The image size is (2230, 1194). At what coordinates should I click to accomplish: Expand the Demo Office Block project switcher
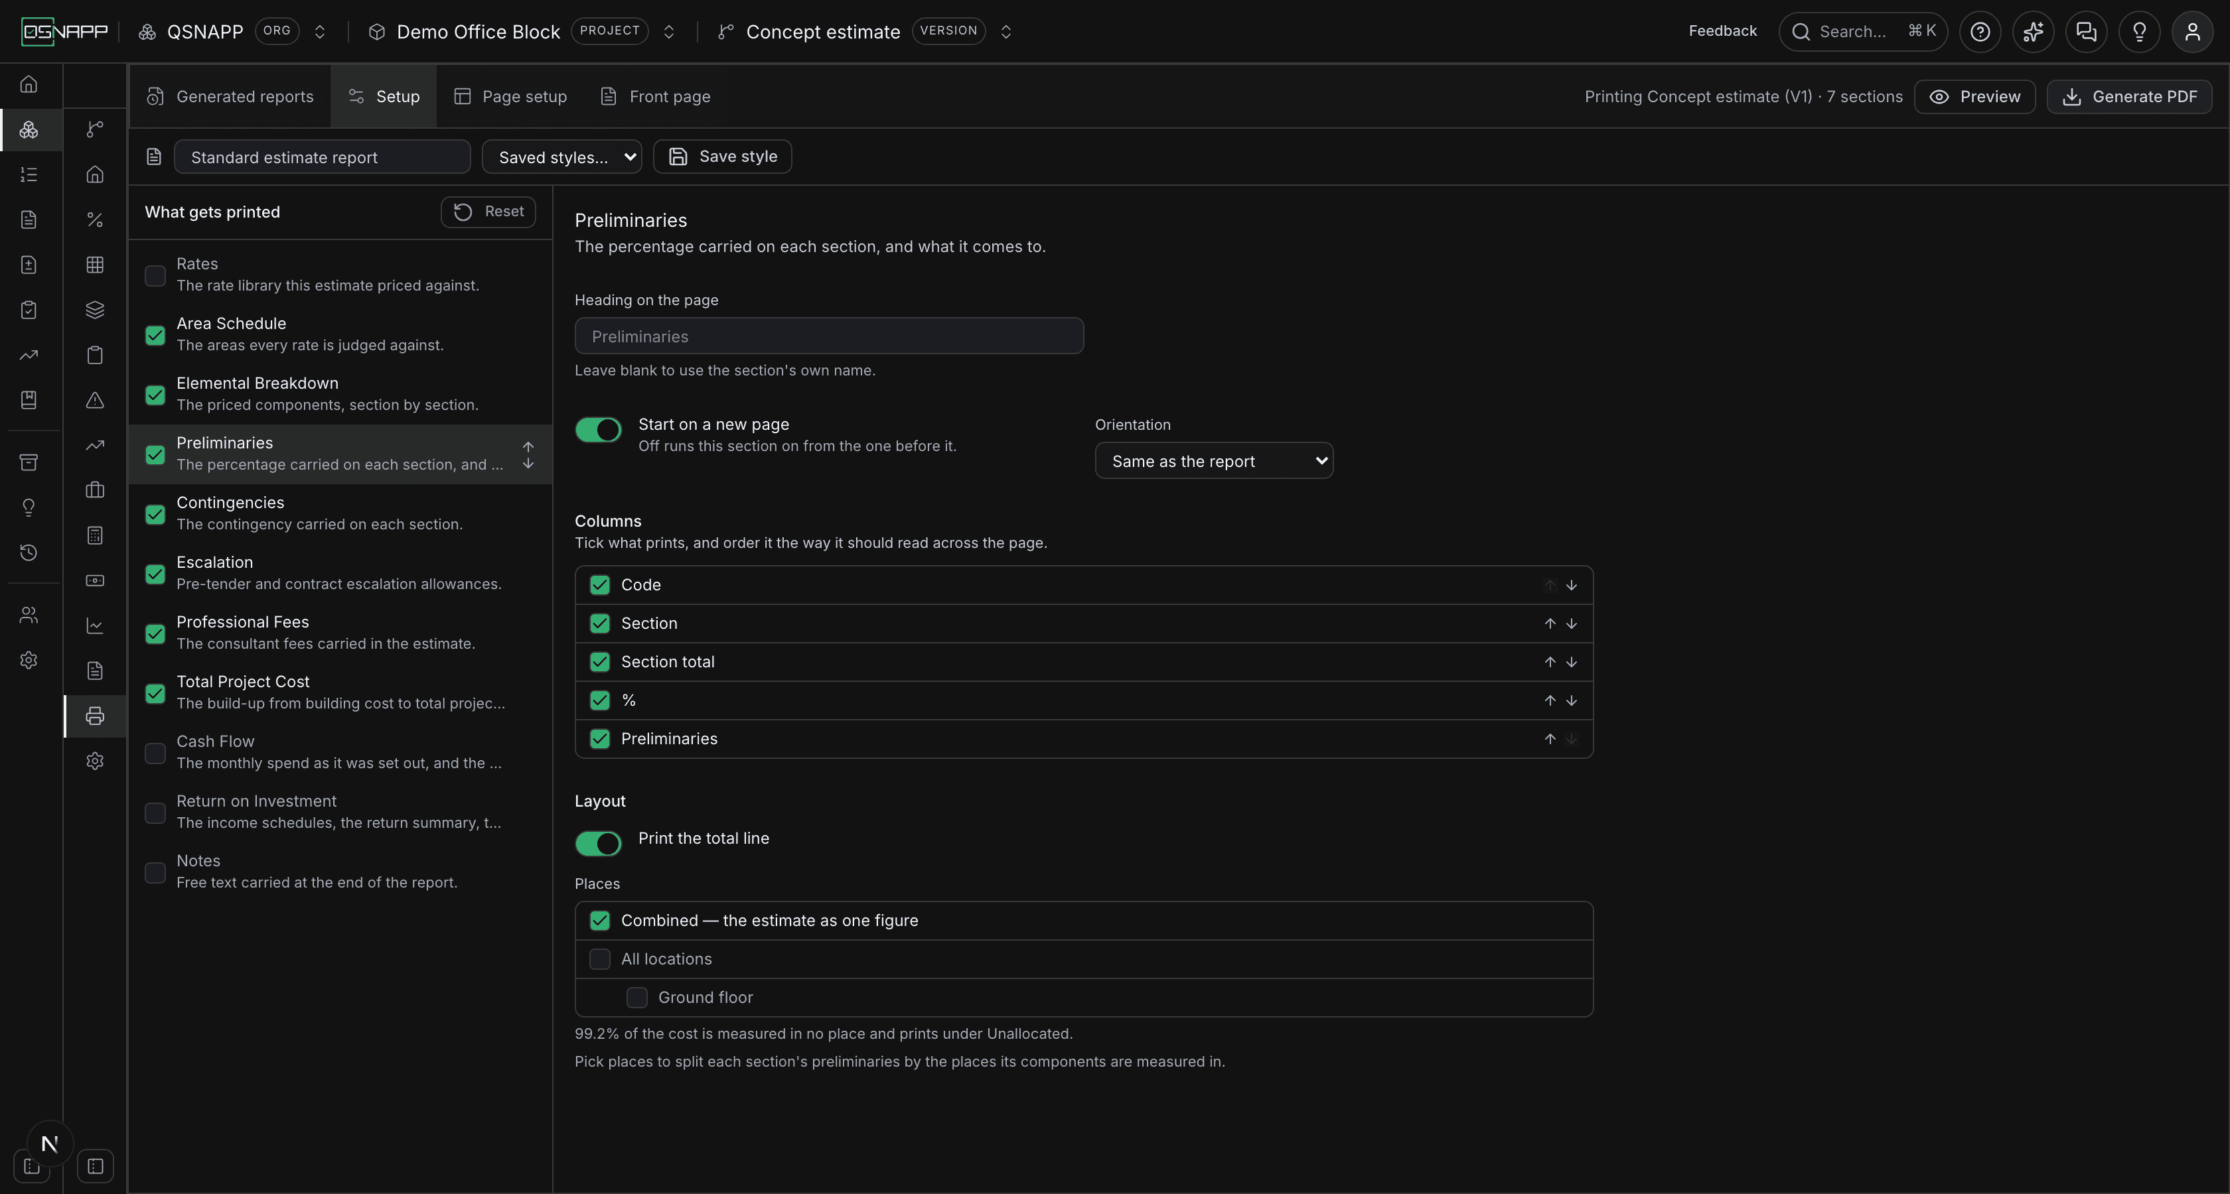(668, 32)
